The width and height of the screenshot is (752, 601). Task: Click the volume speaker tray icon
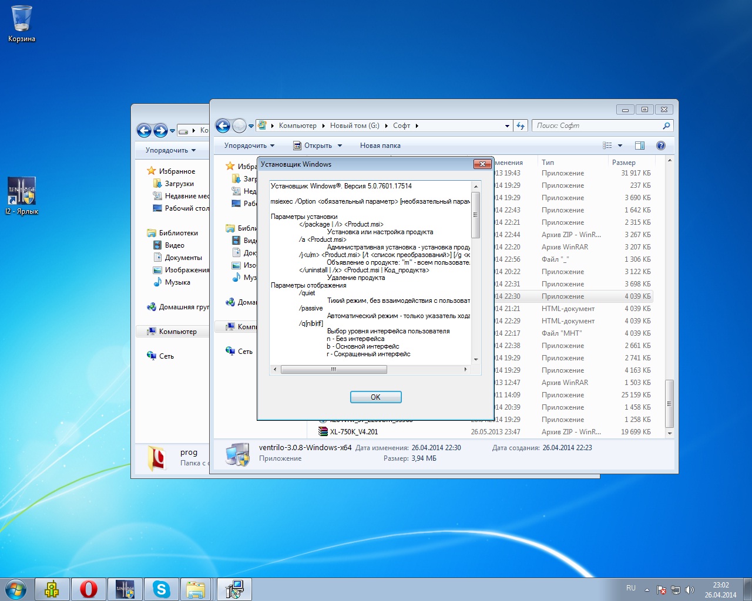point(690,590)
